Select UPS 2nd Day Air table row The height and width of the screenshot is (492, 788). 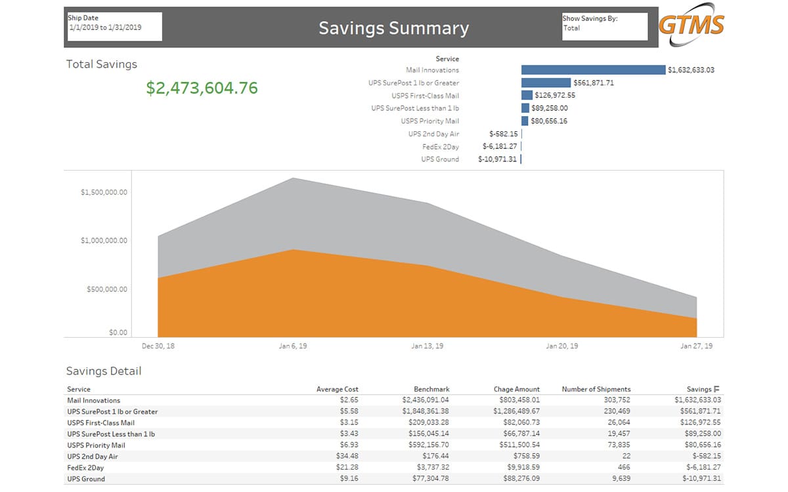(394, 456)
